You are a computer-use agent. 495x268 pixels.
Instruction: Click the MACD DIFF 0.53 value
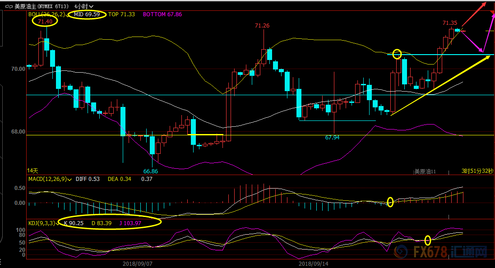(x=88, y=179)
